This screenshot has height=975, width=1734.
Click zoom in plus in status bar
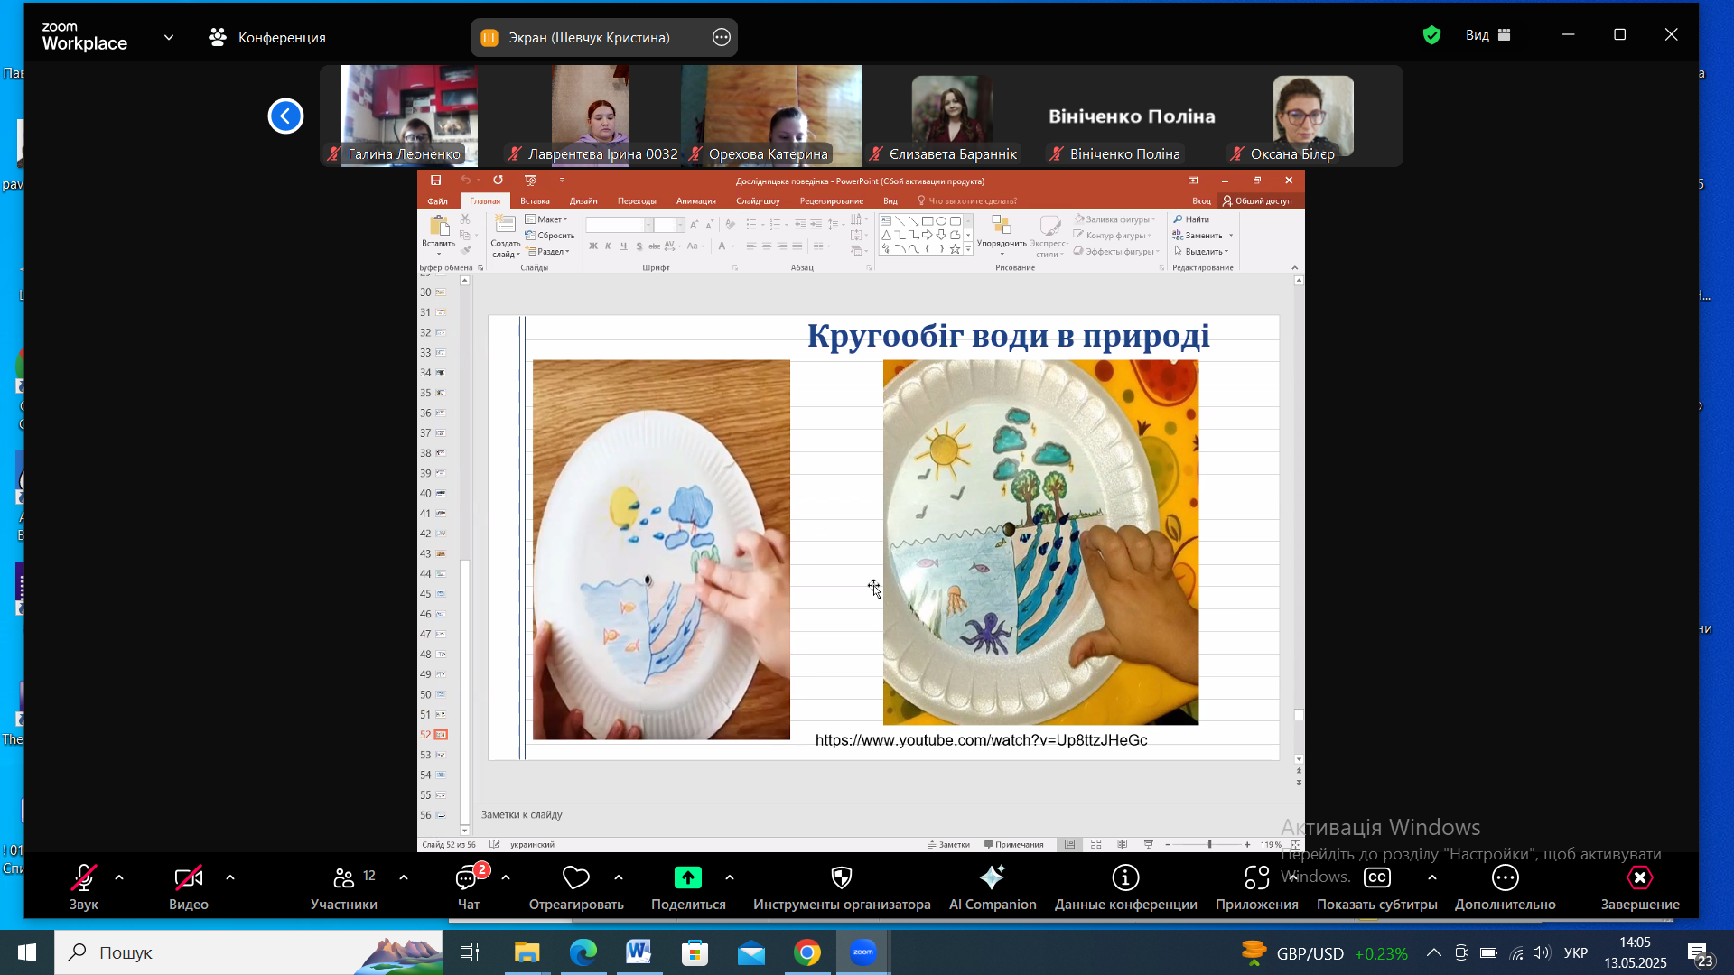1247,845
